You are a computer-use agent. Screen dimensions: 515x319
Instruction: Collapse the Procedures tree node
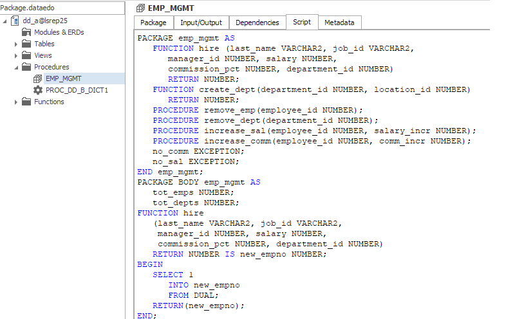(x=17, y=67)
